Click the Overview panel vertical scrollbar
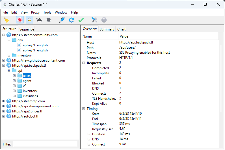The width and height of the screenshot is (225, 150). point(221,78)
